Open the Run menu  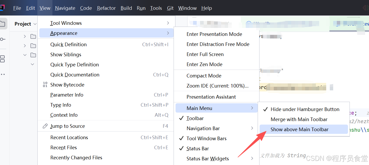(x=141, y=8)
